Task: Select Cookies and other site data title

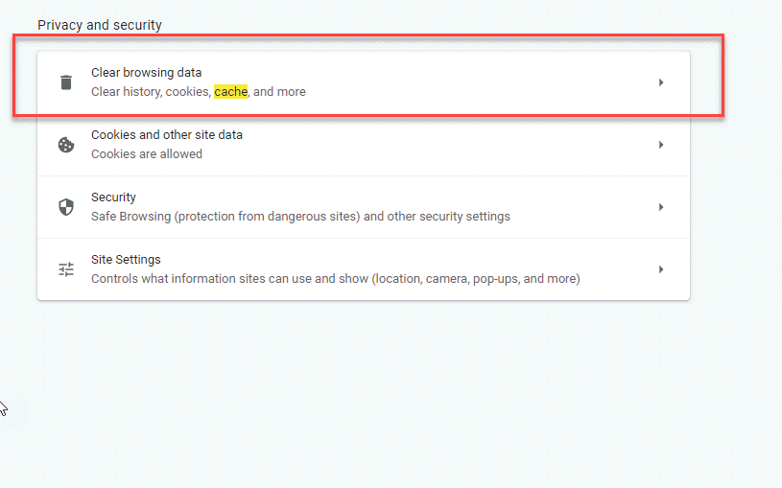Action: 167,135
